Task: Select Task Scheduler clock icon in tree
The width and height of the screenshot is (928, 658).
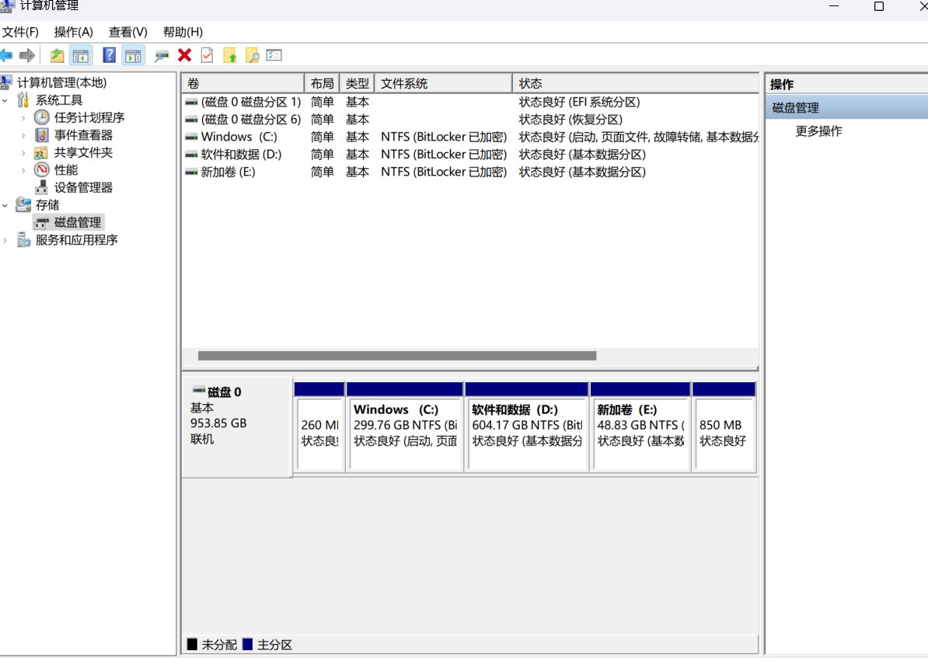Action: pyautogui.click(x=41, y=117)
